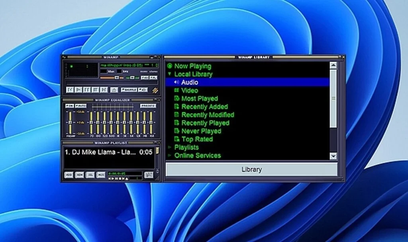
Task: Select track 1 DJ Mike Llama in playlist
Action: coord(108,152)
